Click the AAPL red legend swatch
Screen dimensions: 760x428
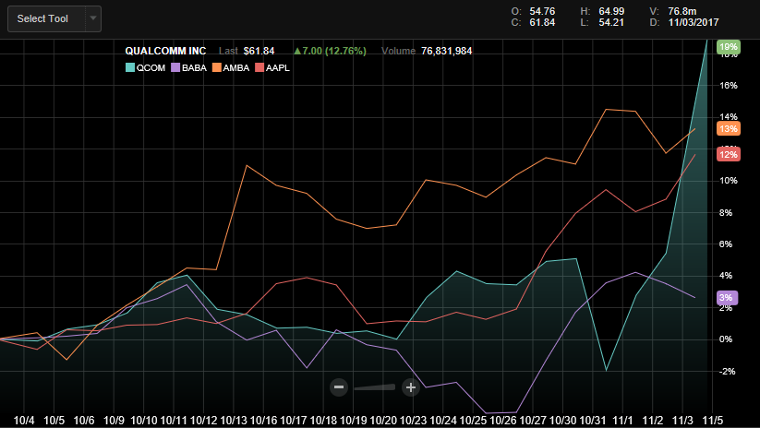click(259, 67)
